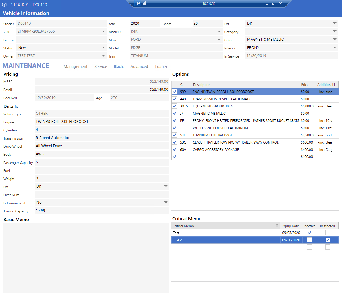Click the Transmission field in Details
Viewport: 342px width, 293px height.
102,138
